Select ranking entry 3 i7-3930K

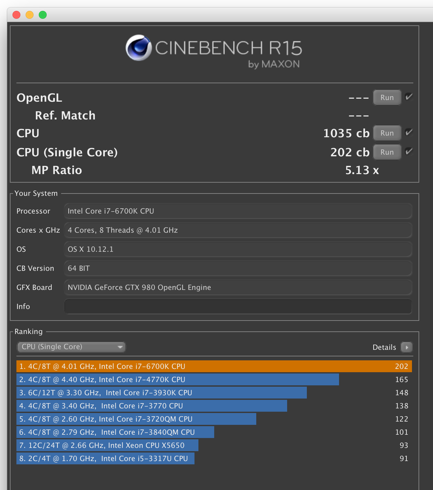tap(214, 393)
